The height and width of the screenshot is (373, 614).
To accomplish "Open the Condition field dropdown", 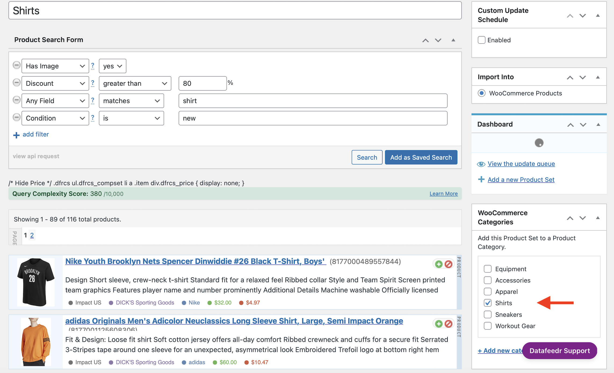I will (x=55, y=118).
